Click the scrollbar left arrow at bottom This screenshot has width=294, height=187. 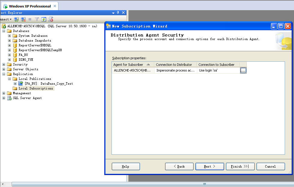3,184
